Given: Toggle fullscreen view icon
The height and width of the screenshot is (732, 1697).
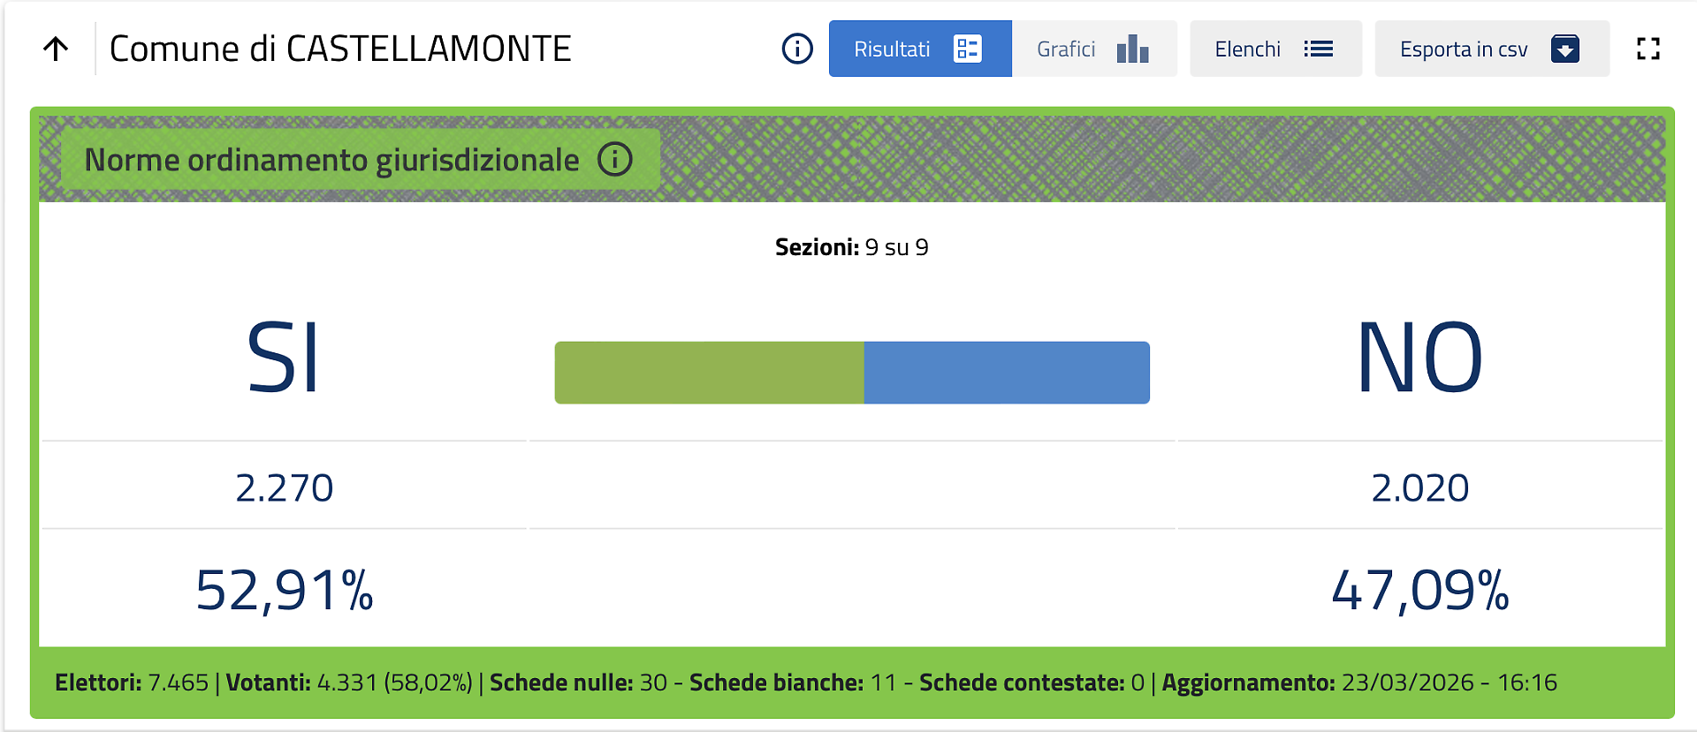Looking at the screenshot, I should click(x=1648, y=49).
